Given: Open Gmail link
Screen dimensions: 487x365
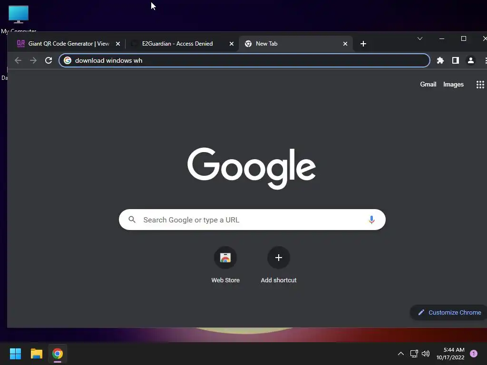Looking at the screenshot, I should point(428,85).
